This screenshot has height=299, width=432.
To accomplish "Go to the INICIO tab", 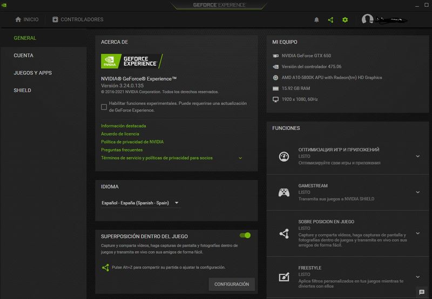I will 26,19.
